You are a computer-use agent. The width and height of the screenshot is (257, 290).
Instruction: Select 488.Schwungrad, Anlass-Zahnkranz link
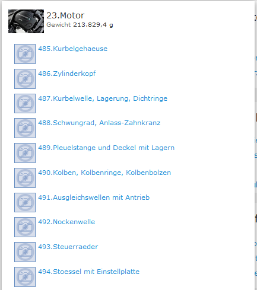point(99,123)
